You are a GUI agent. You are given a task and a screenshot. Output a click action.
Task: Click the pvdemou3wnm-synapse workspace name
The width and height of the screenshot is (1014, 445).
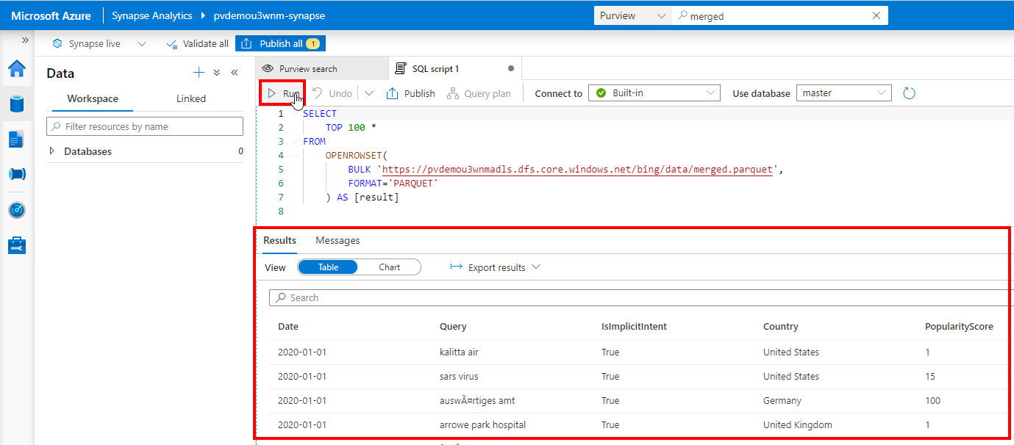(269, 15)
